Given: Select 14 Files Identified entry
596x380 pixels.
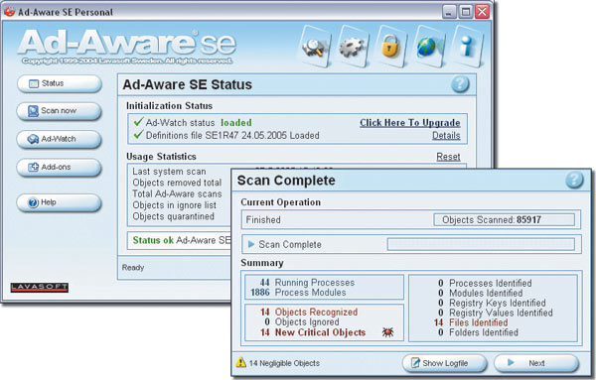Looking at the screenshot, I should coord(471,322).
